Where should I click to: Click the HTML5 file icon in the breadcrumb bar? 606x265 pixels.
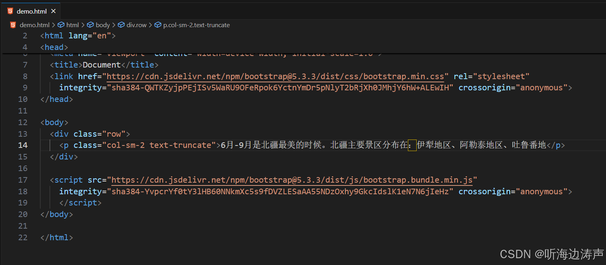pyautogui.click(x=13, y=25)
